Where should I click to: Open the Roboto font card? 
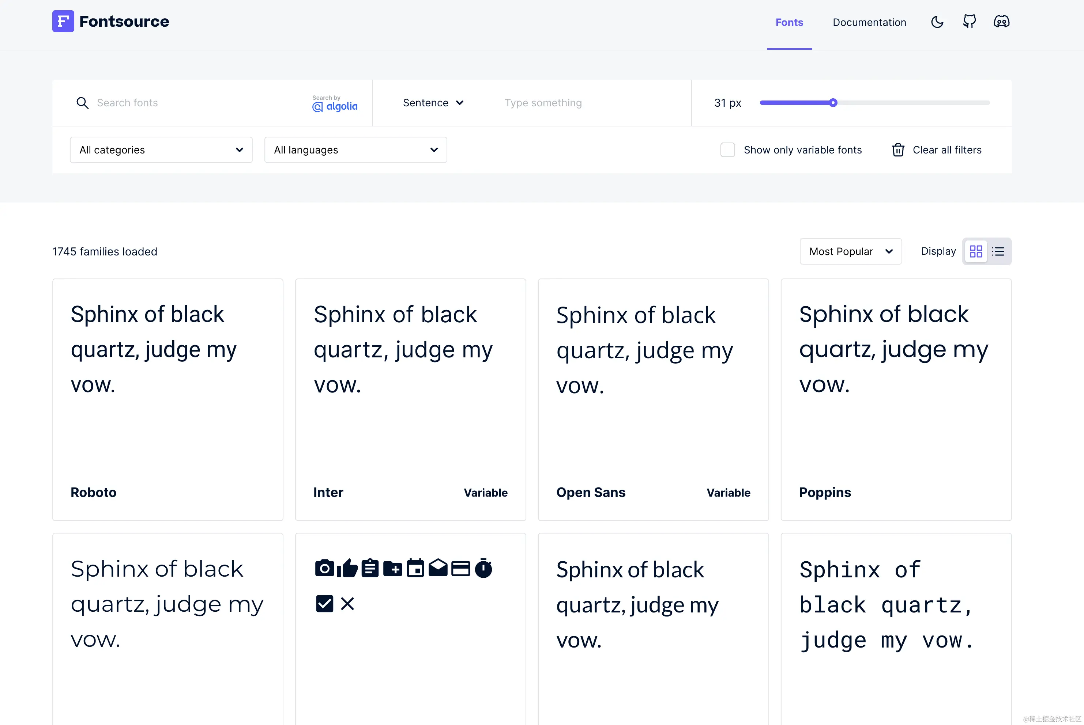coord(168,399)
